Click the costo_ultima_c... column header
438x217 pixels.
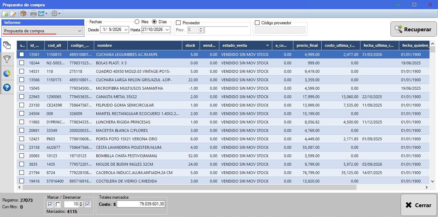tap(341, 45)
